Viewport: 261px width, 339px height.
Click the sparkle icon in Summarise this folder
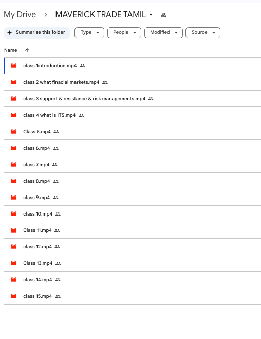point(10,32)
